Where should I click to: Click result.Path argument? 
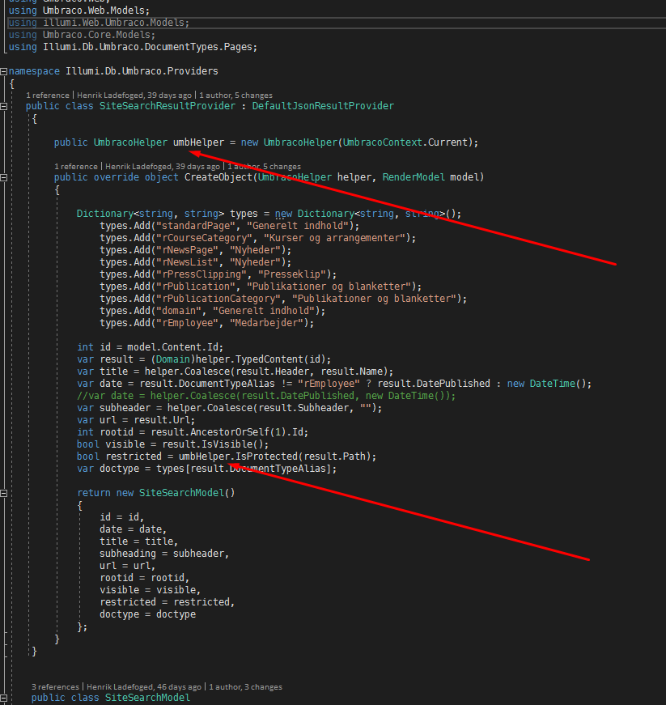click(335, 457)
